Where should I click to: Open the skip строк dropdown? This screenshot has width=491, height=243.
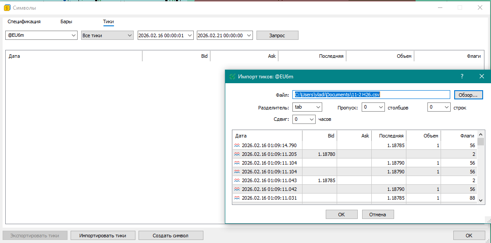[439, 107]
